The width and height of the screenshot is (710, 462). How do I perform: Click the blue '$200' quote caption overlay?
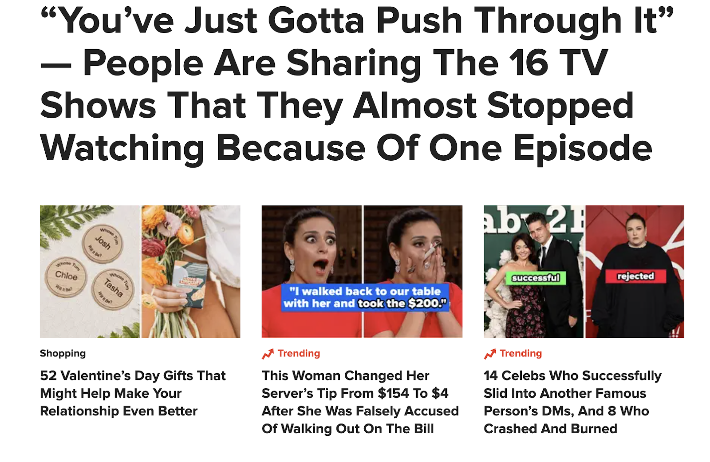point(365,297)
